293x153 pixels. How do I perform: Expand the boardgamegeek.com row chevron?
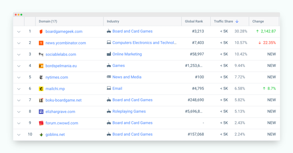(x=19, y=32)
